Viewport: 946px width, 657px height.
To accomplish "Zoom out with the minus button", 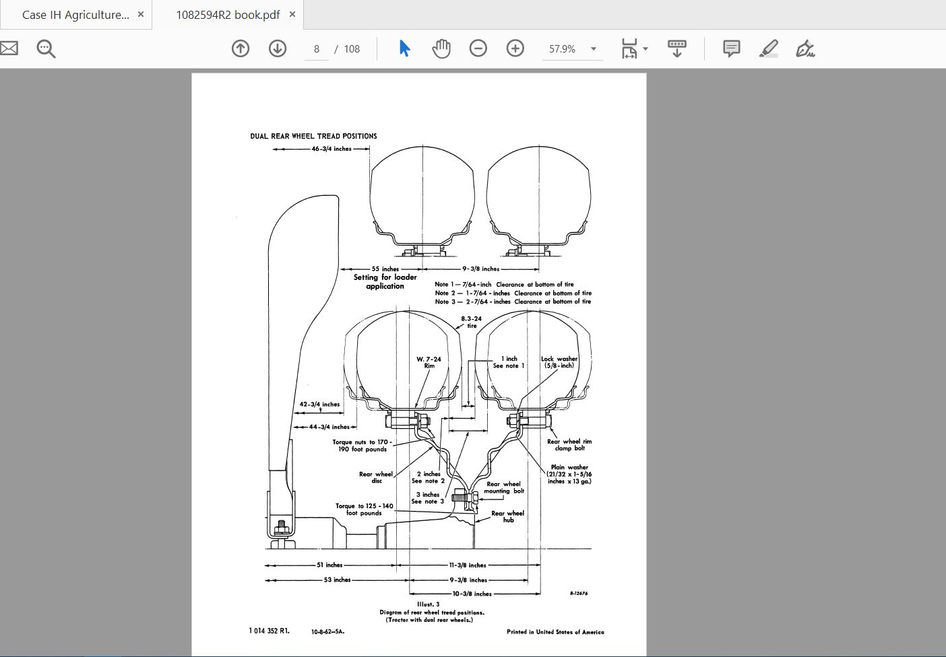I will [x=478, y=48].
